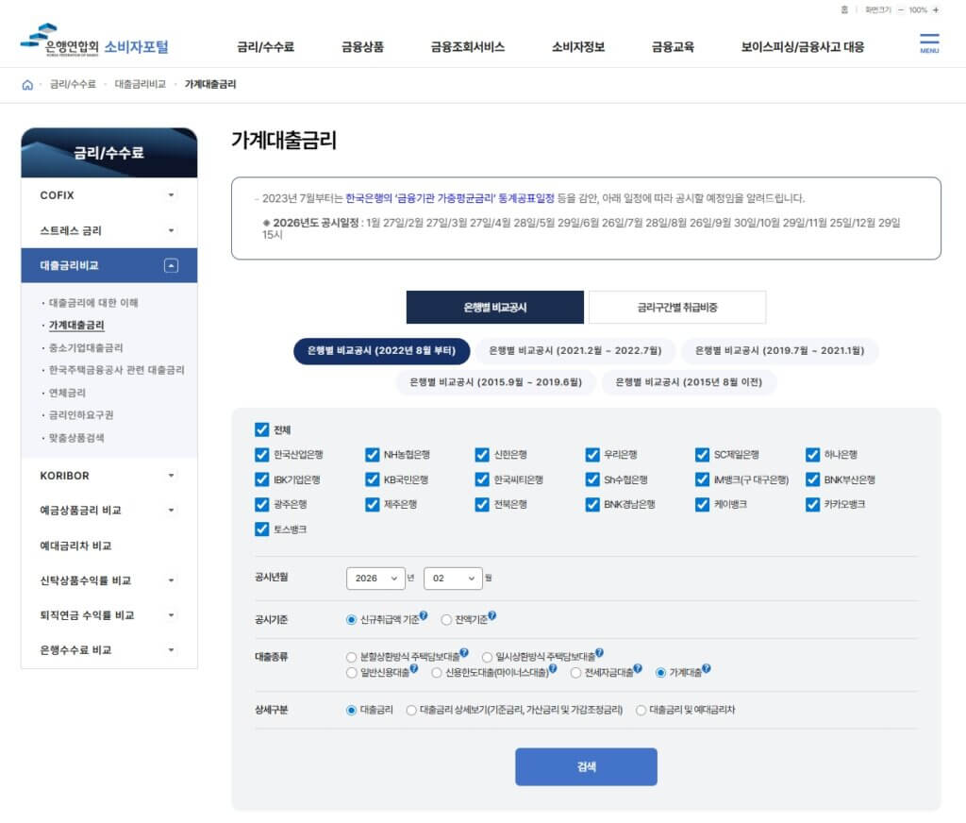Screen dimensions: 966x823
Task: Open the month dropdown showing 02
Action: (453, 578)
